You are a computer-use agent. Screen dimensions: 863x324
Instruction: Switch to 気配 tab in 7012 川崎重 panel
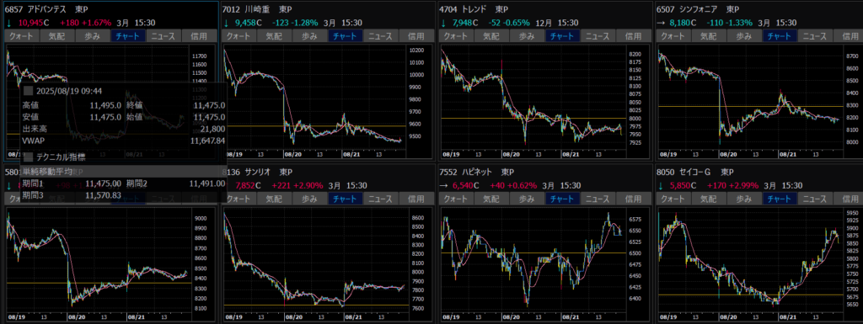[x=274, y=36]
